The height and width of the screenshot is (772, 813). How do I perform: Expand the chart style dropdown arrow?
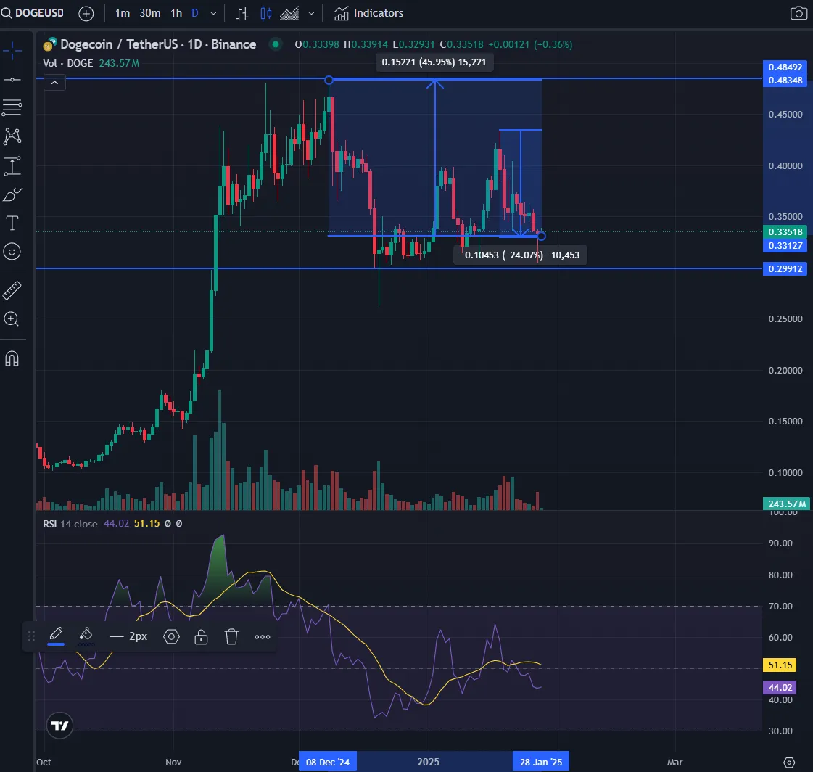click(311, 14)
